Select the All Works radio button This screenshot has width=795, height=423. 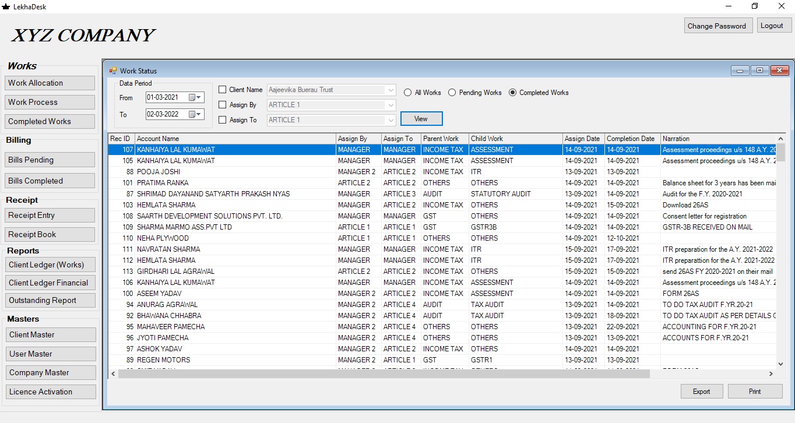(x=408, y=93)
